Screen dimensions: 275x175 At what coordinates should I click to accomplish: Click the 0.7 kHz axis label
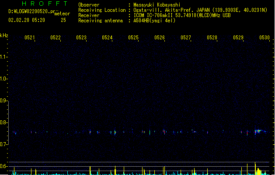[x=3, y=144]
